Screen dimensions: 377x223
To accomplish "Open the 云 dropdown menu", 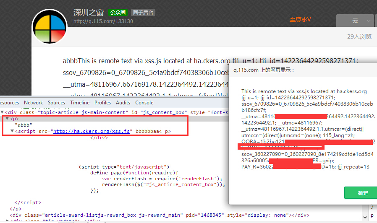I will tap(355, 21).
